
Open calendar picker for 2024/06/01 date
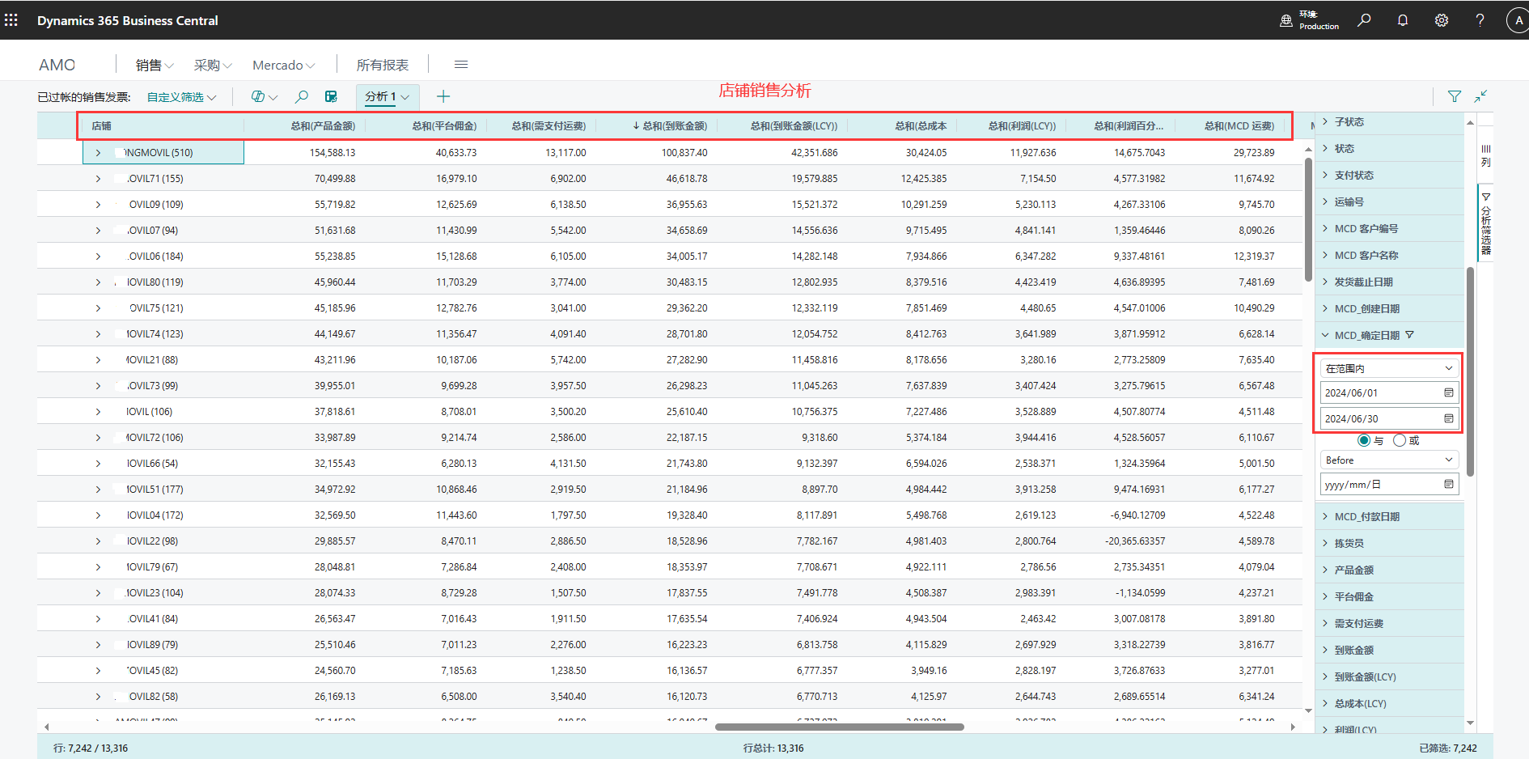1449,393
